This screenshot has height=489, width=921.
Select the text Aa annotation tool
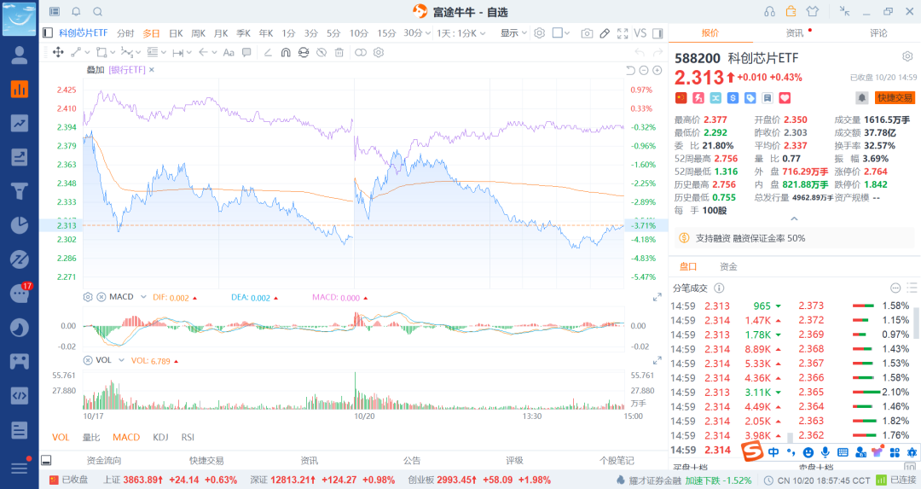click(229, 52)
